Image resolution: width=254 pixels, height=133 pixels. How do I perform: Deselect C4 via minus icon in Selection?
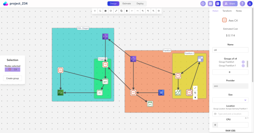click(10, 69)
